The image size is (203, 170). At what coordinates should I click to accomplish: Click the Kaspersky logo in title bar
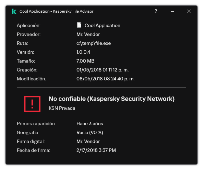pyautogui.click(x=14, y=11)
